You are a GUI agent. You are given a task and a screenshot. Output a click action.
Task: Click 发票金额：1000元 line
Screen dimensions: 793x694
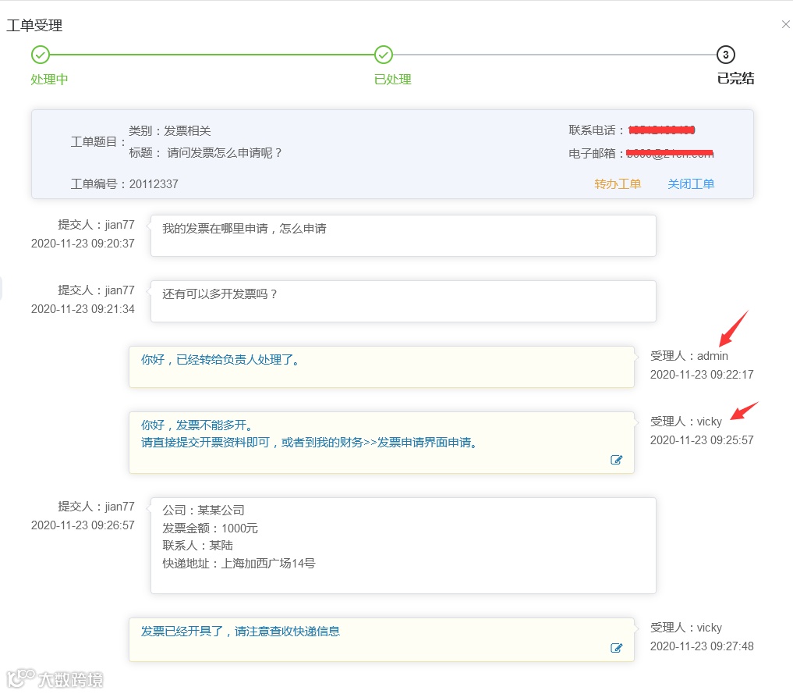(x=210, y=529)
